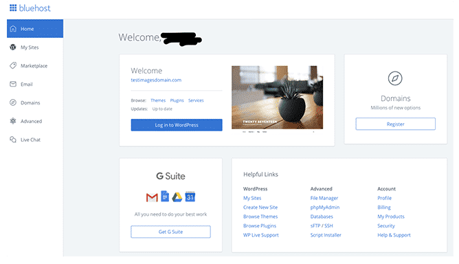459x264 pixels.
Task: Open the Services browse link
Action: 196,100
